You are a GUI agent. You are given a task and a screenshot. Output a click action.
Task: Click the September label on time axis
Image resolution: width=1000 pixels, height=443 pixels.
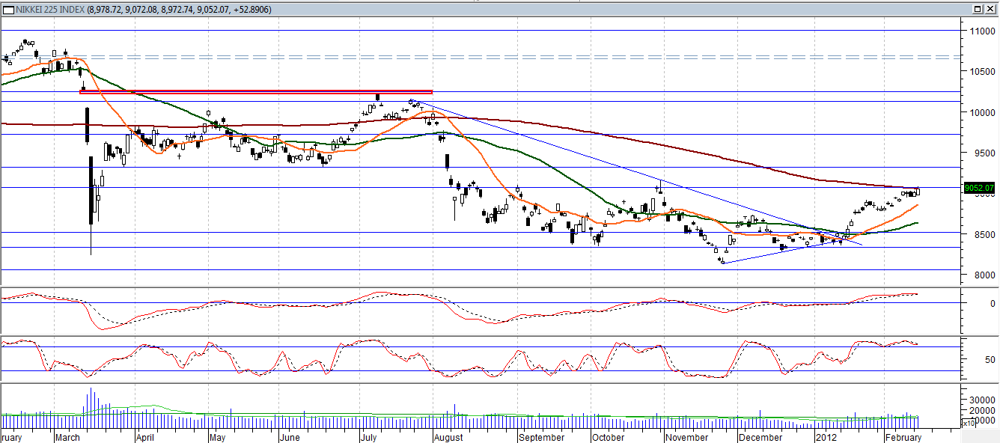pos(540,437)
